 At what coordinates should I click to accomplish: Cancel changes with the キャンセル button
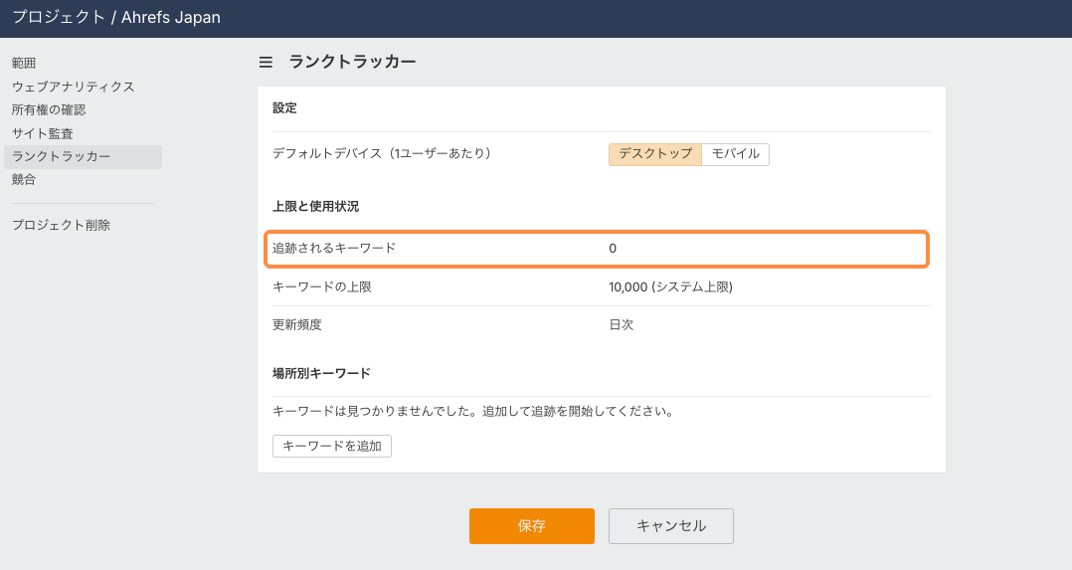(670, 526)
